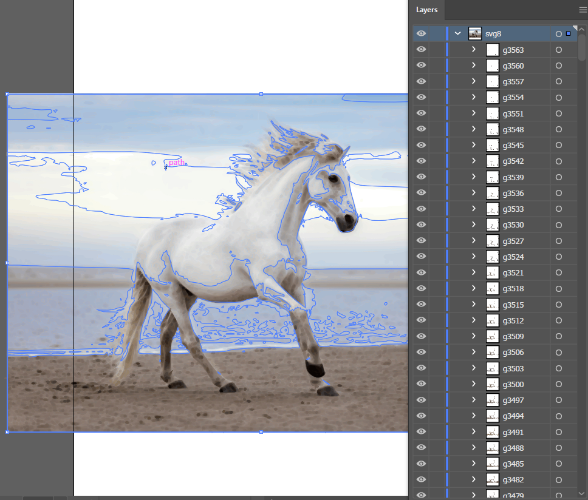Select the g3524 layer name
Viewport: 588px width, 500px height.
[x=513, y=257]
